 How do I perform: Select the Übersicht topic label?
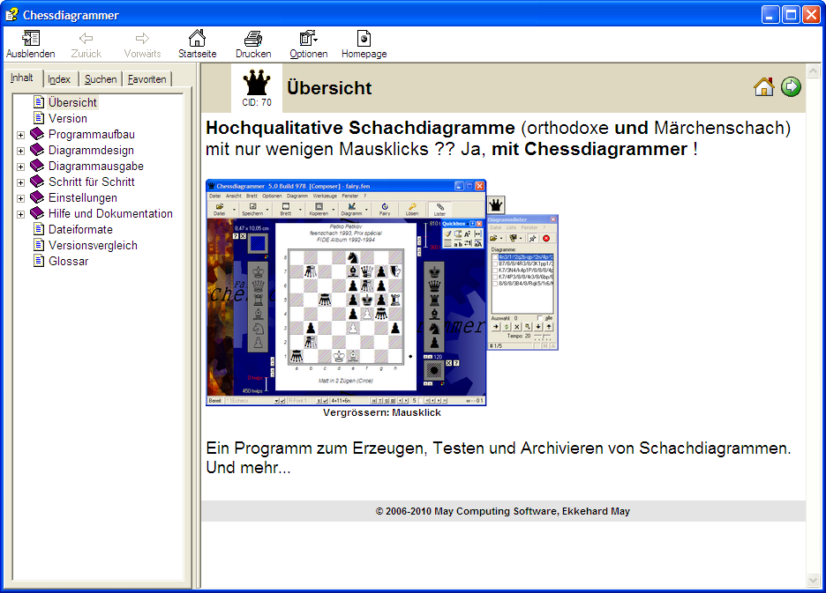pyautogui.click(x=72, y=102)
